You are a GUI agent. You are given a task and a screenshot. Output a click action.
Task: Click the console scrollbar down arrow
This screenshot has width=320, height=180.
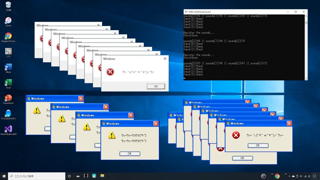point(306,79)
